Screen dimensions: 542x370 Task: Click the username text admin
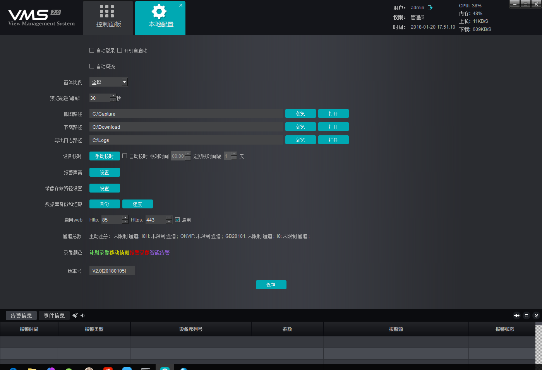[417, 8]
